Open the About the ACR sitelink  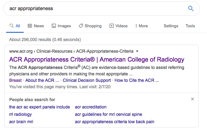pyautogui.click(x=42, y=80)
